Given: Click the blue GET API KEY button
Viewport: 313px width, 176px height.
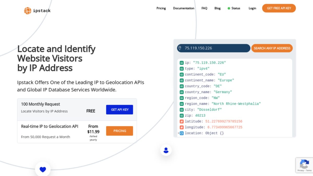Looking at the screenshot, I should (119, 110).
